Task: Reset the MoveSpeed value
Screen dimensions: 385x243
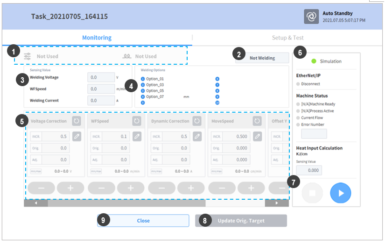Action: 257,121
